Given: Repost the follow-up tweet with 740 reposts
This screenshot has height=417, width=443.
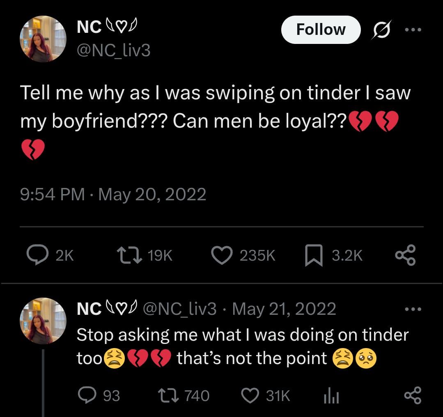Looking at the screenshot, I should (168, 395).
